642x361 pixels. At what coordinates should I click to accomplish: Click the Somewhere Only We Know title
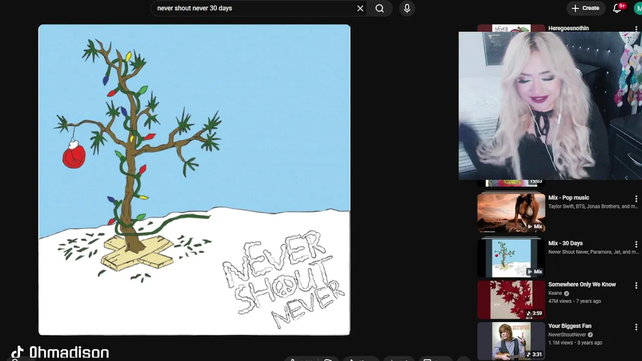tap(582, 284)
